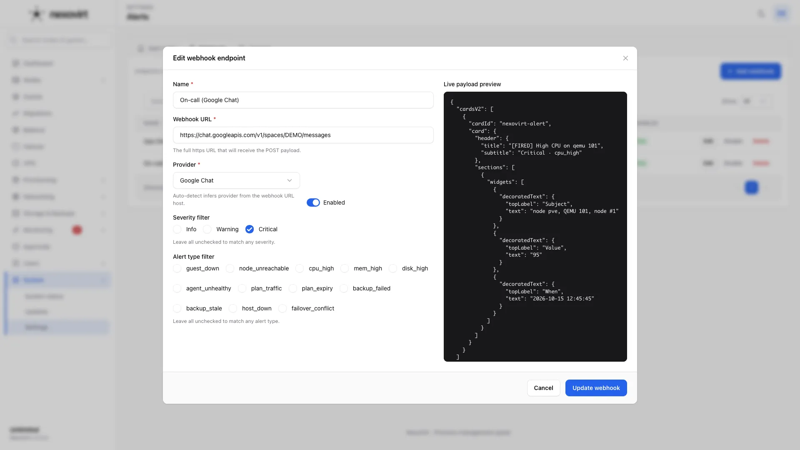Check the node_unreachable alert type
The height and width of the screenshot is (450, 800).
(x=230, y=268)
